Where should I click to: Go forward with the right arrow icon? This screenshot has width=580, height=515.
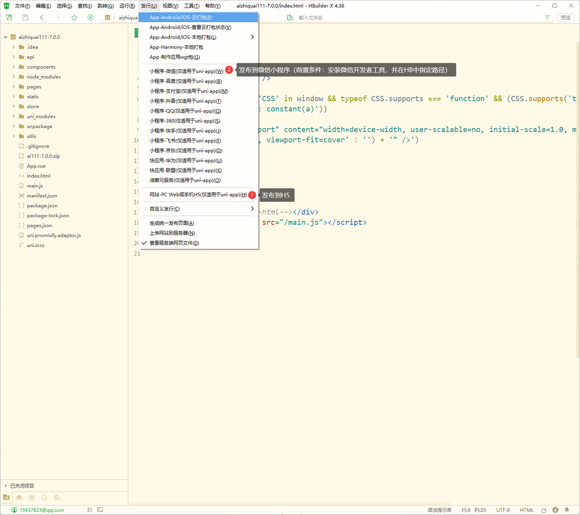[x=58, y=17]
